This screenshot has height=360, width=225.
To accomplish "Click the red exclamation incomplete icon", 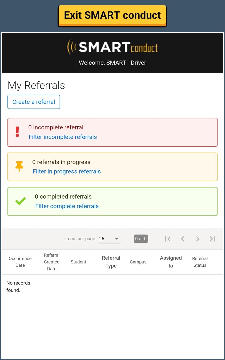I will (17, 132).
